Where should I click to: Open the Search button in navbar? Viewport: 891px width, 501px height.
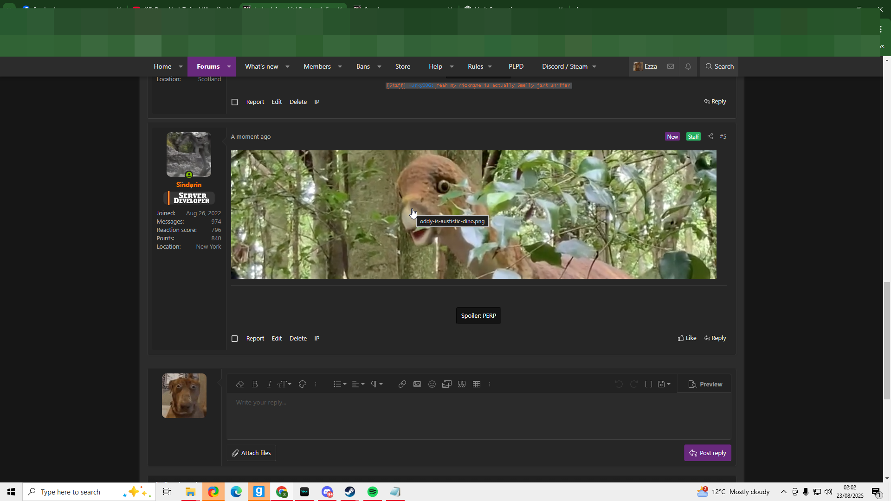pyautogui.click(x=719, y=66)
